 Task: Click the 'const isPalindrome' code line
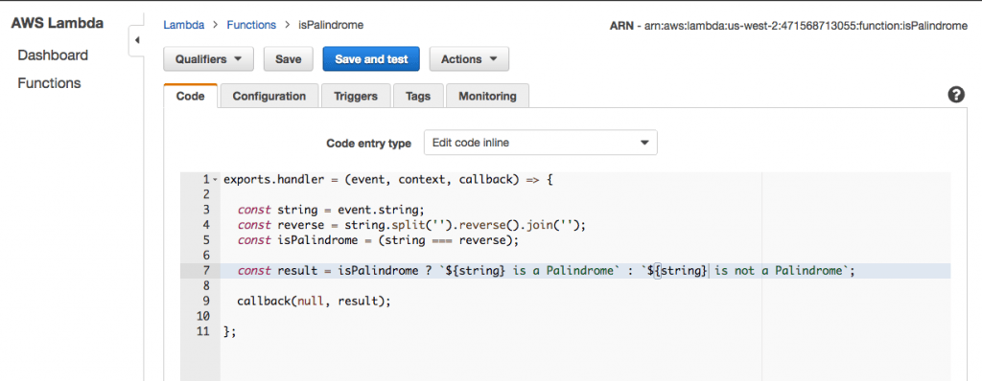[x=378, y=240]
